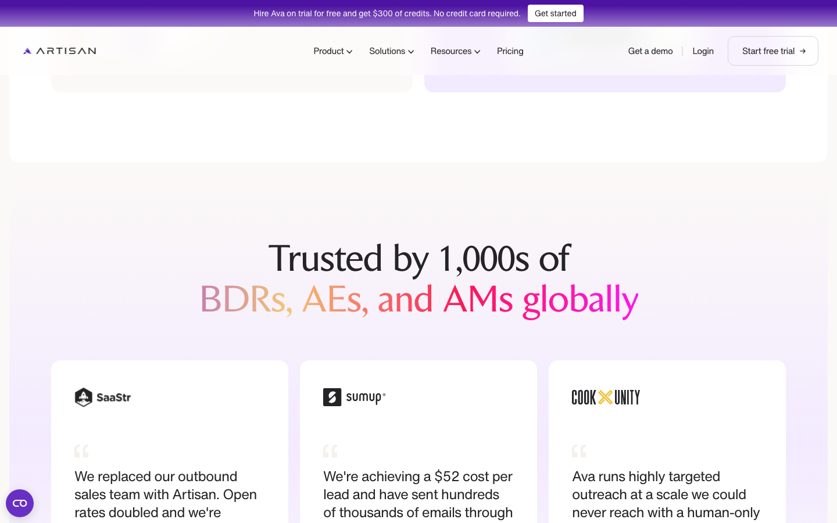The image size is (837, 523).
Task: Click the quote mark icon on the SaaStr card
Action: (81, 451)
